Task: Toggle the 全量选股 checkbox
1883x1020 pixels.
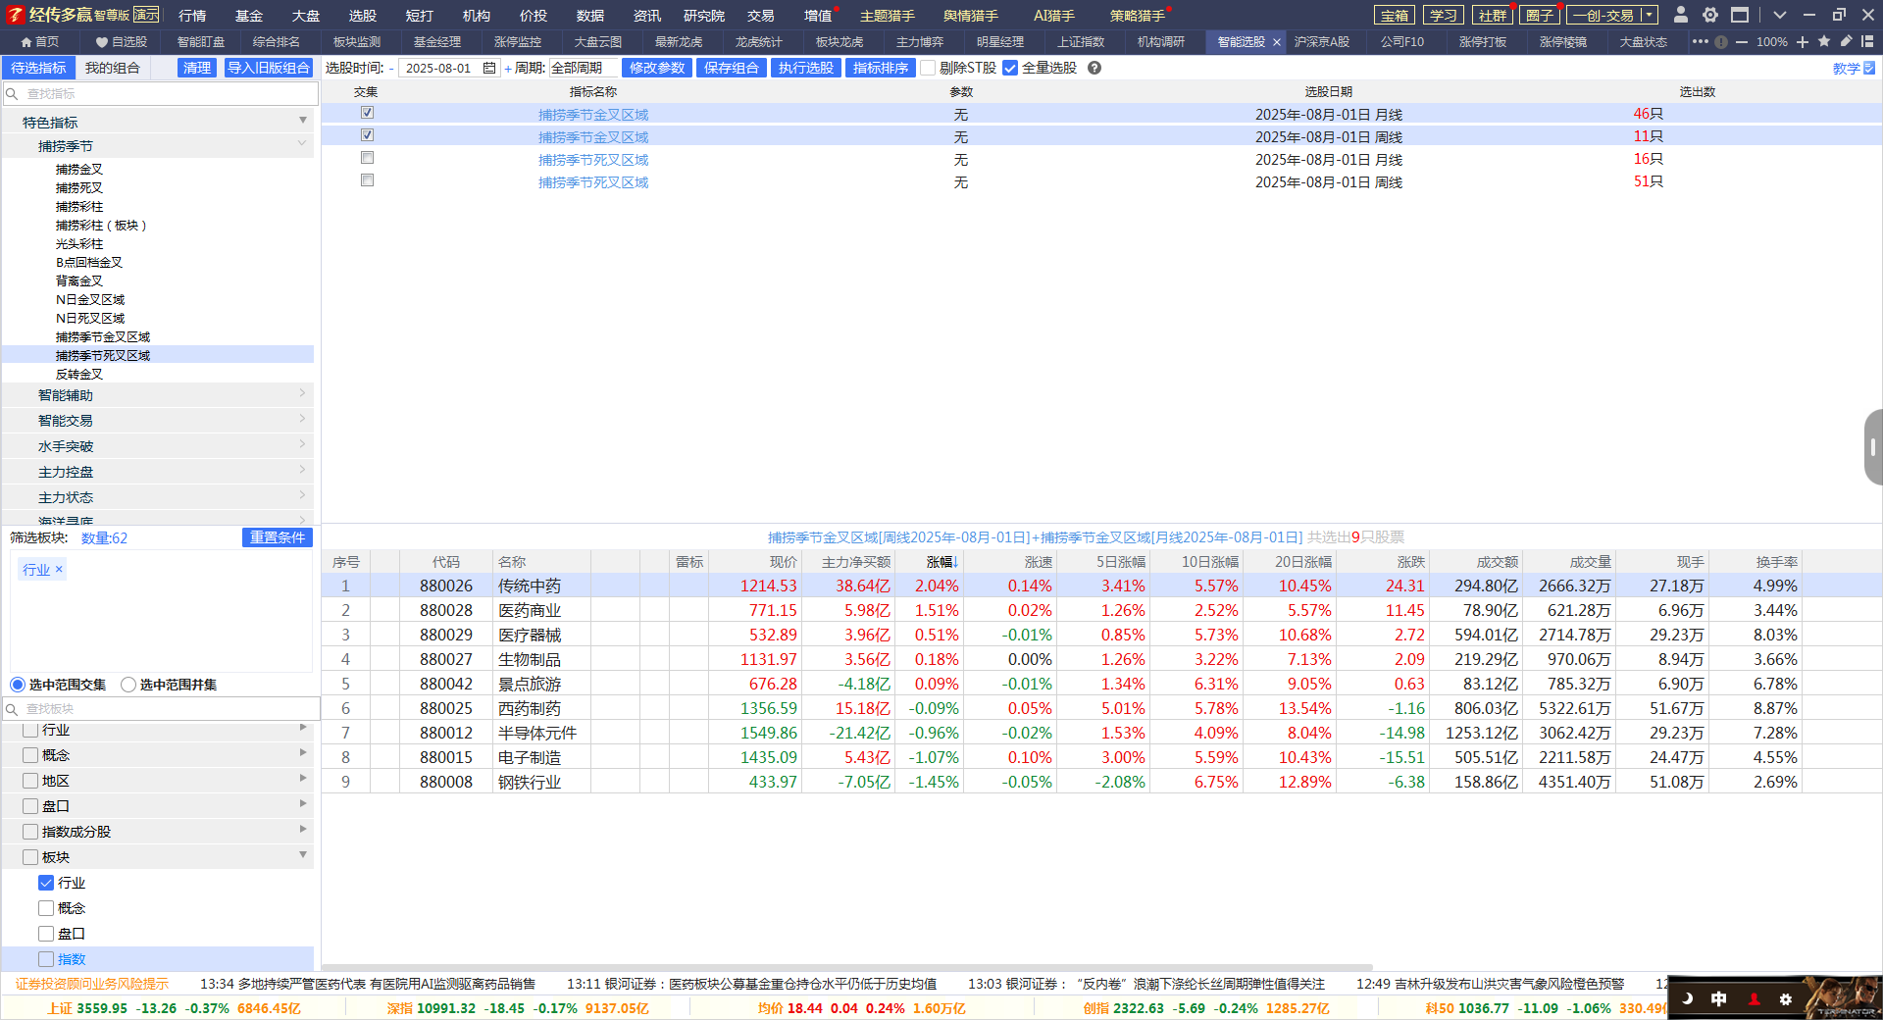Action: pyautogui.click(x=1010, y=68)
